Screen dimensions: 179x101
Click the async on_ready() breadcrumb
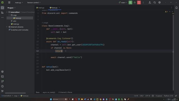pos(49,92)
